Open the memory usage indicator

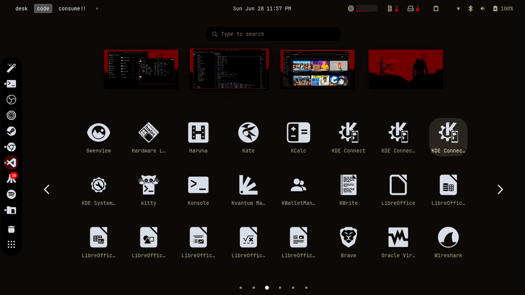[x=393, y=9]
